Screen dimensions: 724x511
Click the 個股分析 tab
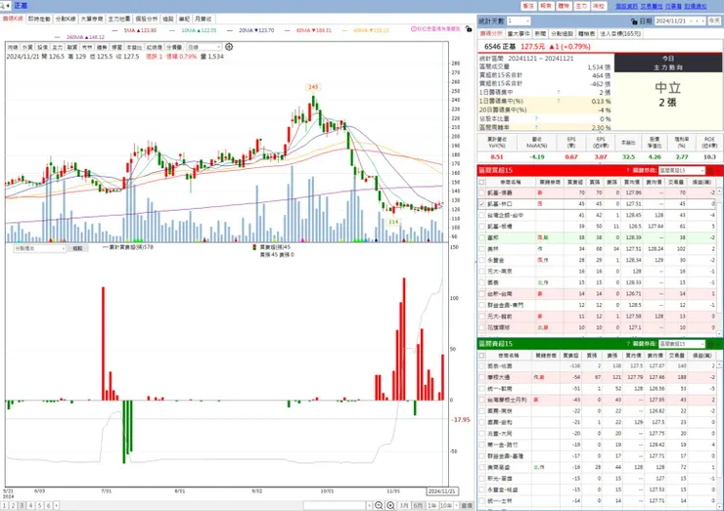point(147,19)
